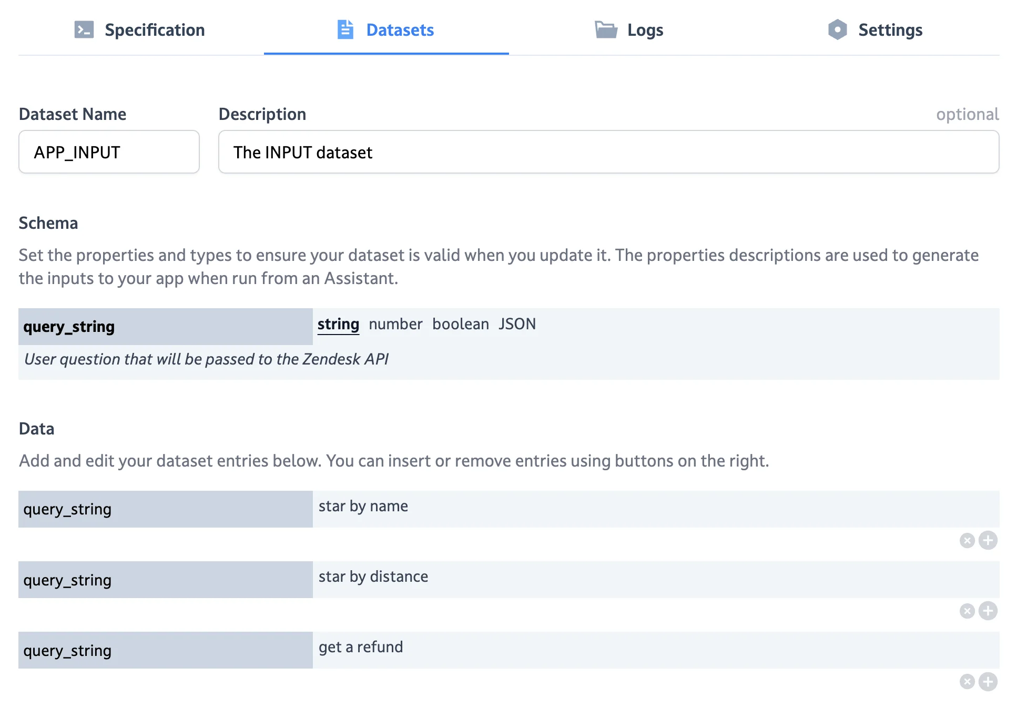Remove the "star by distance" entry
Screen dimensions: 1017x708
pos(967,611)
